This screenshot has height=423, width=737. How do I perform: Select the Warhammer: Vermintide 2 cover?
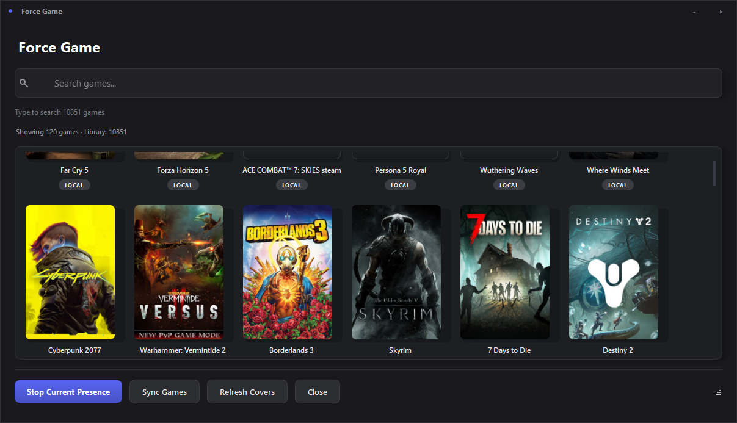click(179, 272)
